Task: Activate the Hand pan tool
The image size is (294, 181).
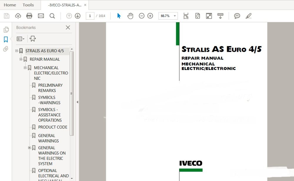Action: [x=130, y=16]
